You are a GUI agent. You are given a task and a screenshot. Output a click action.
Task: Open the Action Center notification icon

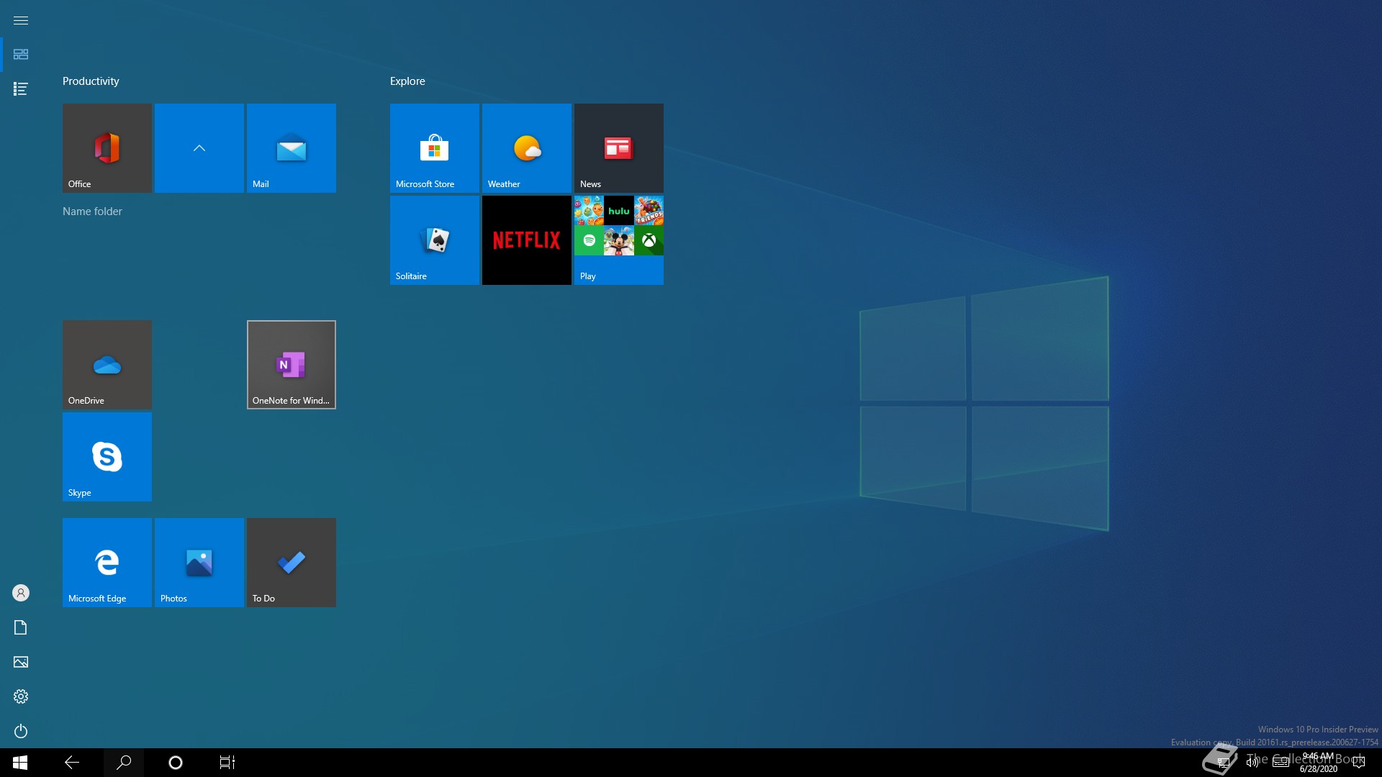coord(1359,763)
